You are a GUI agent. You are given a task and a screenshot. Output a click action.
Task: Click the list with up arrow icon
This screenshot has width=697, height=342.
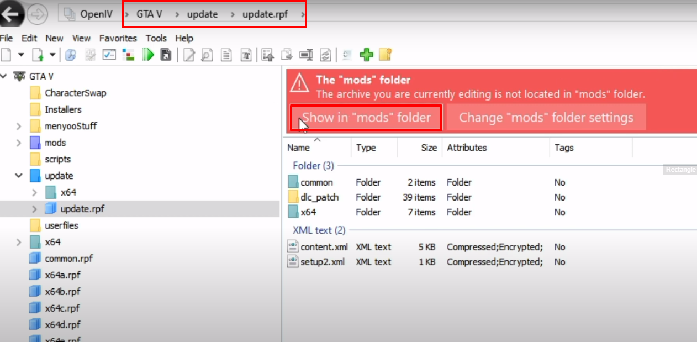[268, 55]
